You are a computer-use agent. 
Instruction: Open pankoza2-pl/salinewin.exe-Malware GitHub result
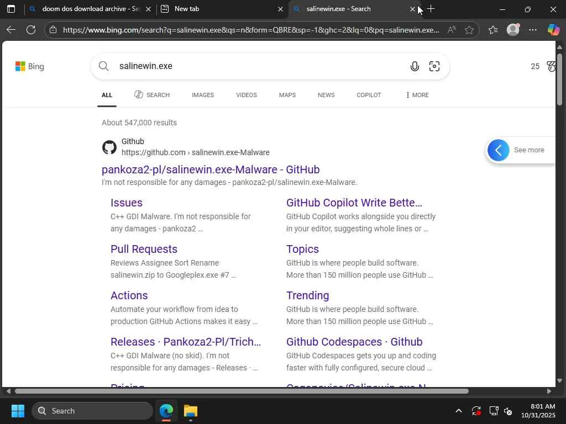pos(211,169)
